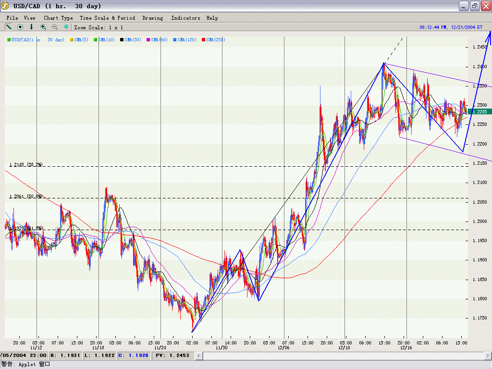Click the down arrow toolbar icon
This screenshot has width=492, height=369.
click(x=32, y=27)
